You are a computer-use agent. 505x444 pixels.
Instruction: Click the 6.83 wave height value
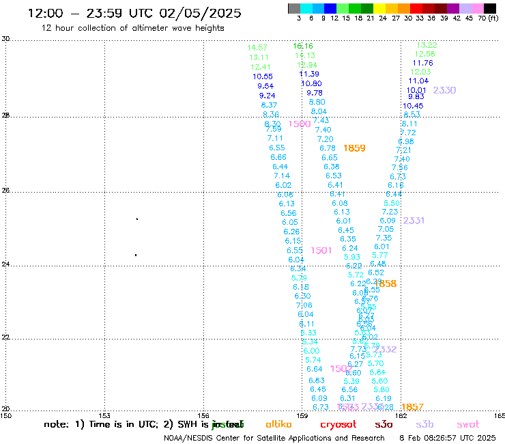pyautogui.click(x=317, y=380)
